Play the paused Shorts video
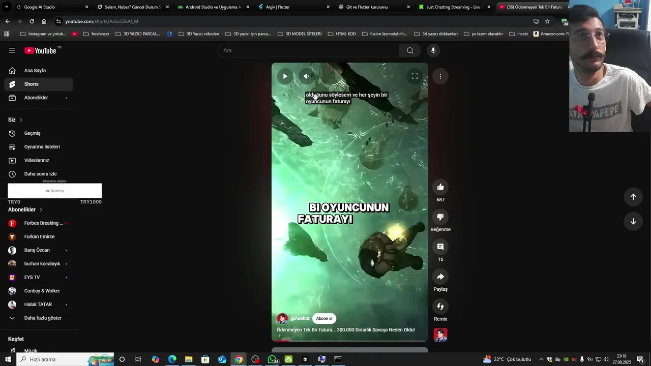Image resolution: width=651 pixels, height=366 pixels. click(x=285, y=76)
